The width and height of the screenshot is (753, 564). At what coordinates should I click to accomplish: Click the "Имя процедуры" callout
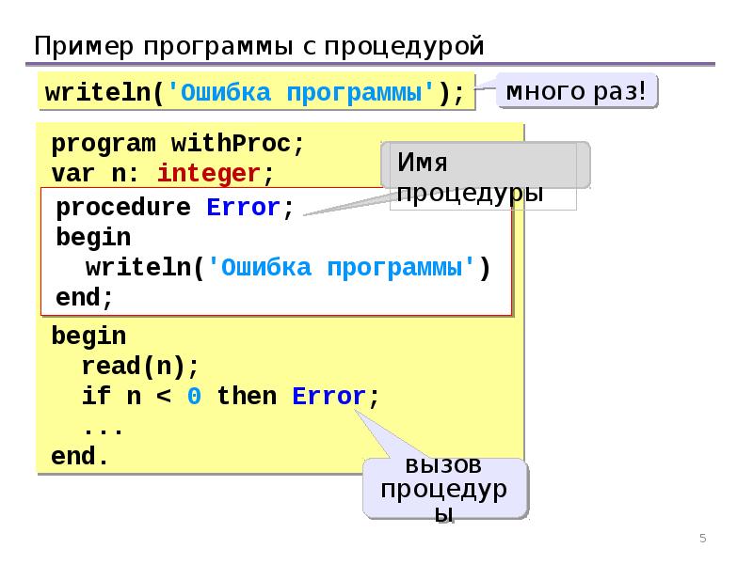[485, 176]
